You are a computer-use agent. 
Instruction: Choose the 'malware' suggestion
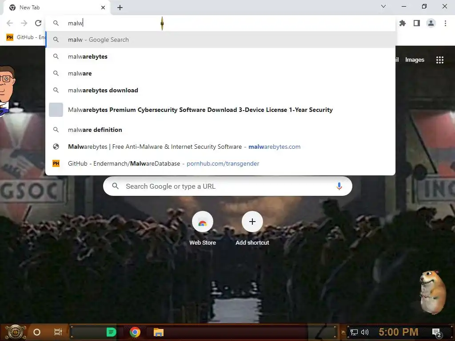pos(220,73)
